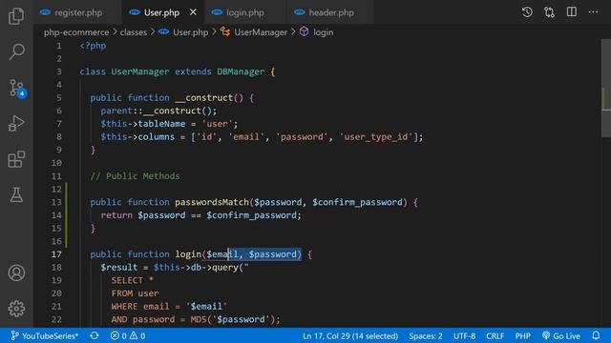
Task: Change indentation via Spaces: 2
Action: coord(426,335)
